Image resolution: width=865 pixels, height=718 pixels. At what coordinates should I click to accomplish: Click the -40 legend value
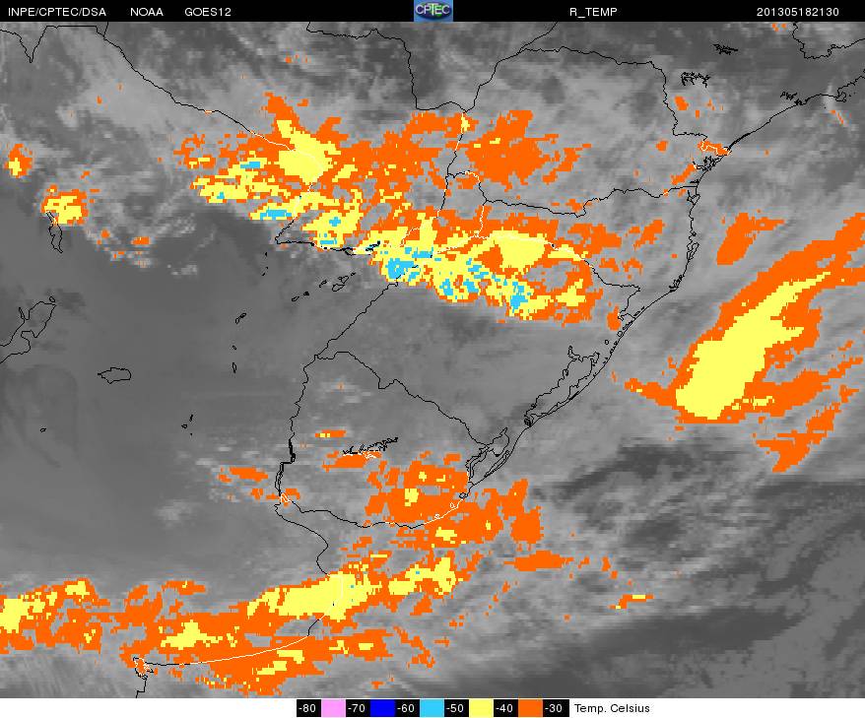click(505, 708)
